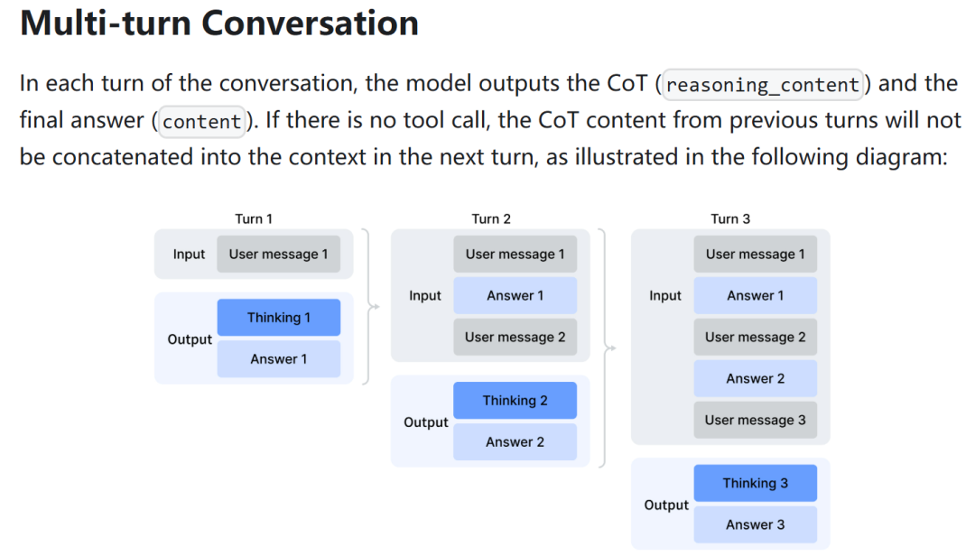
Task: Click User message 1 box in Turn 1
Action: click(279, 254)
